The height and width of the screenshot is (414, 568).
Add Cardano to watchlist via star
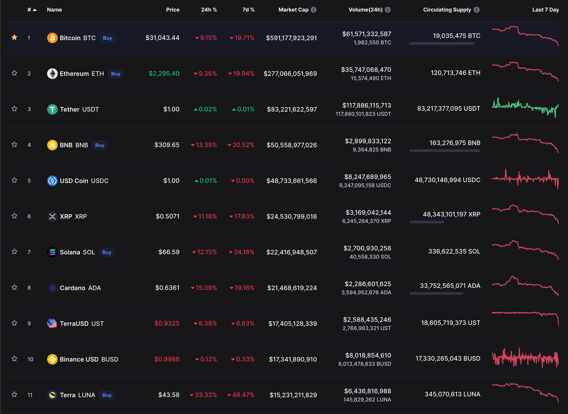coord(14,287)
